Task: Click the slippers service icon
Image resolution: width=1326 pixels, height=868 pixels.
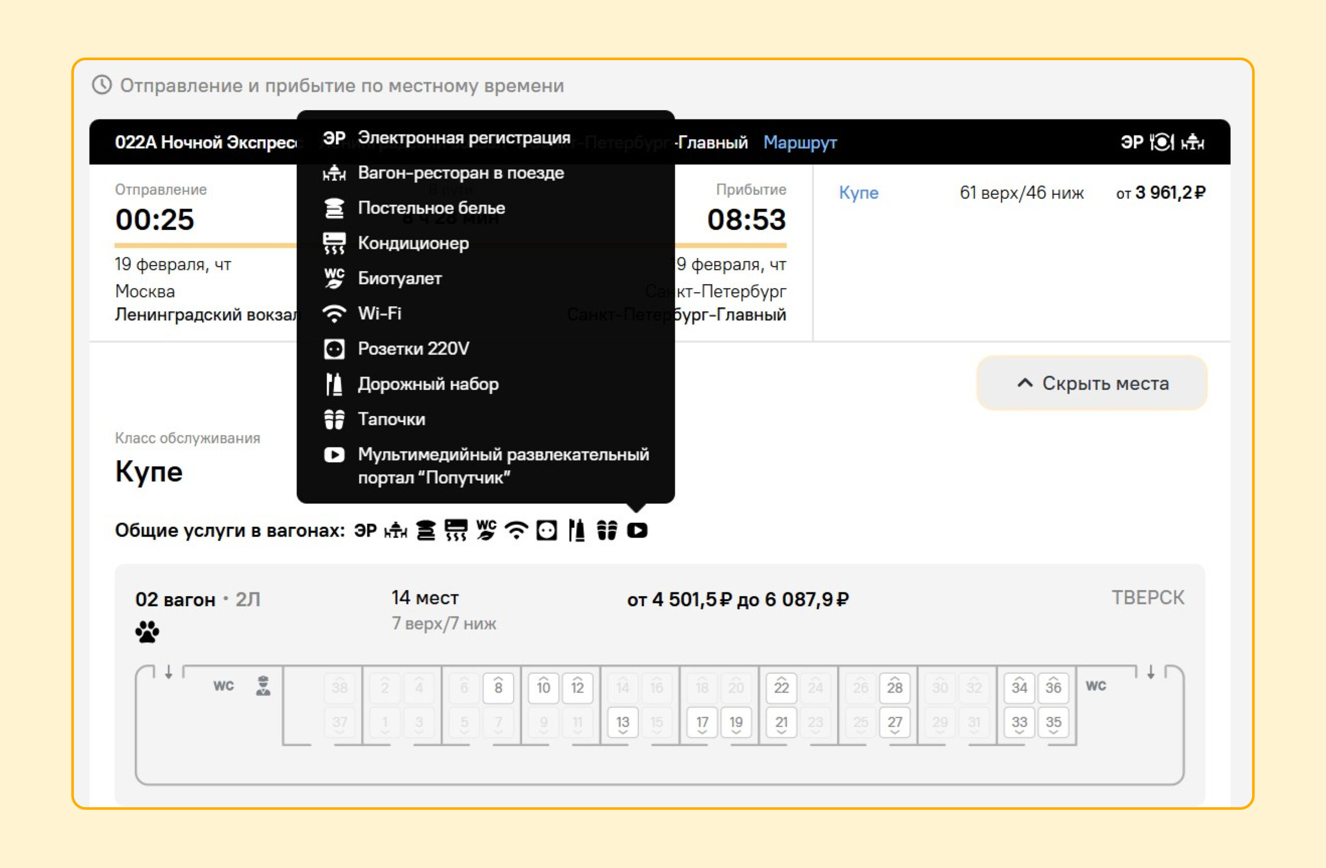Action: 607,530
